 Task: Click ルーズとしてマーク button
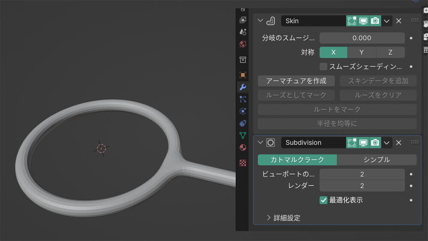tap(296, 95)
